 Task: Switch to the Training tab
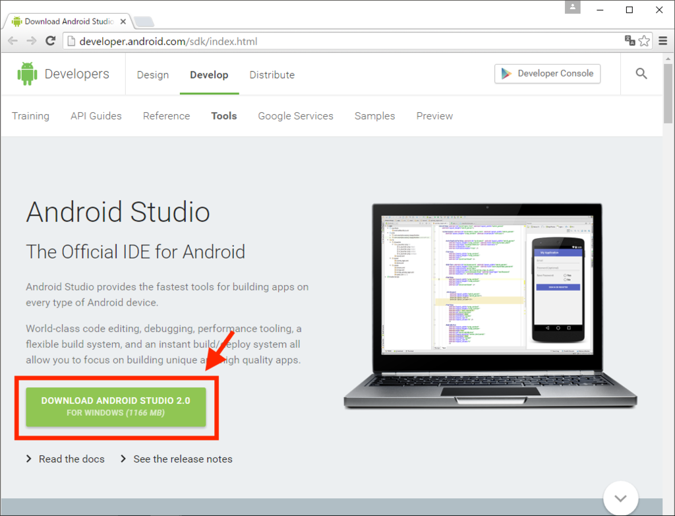coord(30,116)
